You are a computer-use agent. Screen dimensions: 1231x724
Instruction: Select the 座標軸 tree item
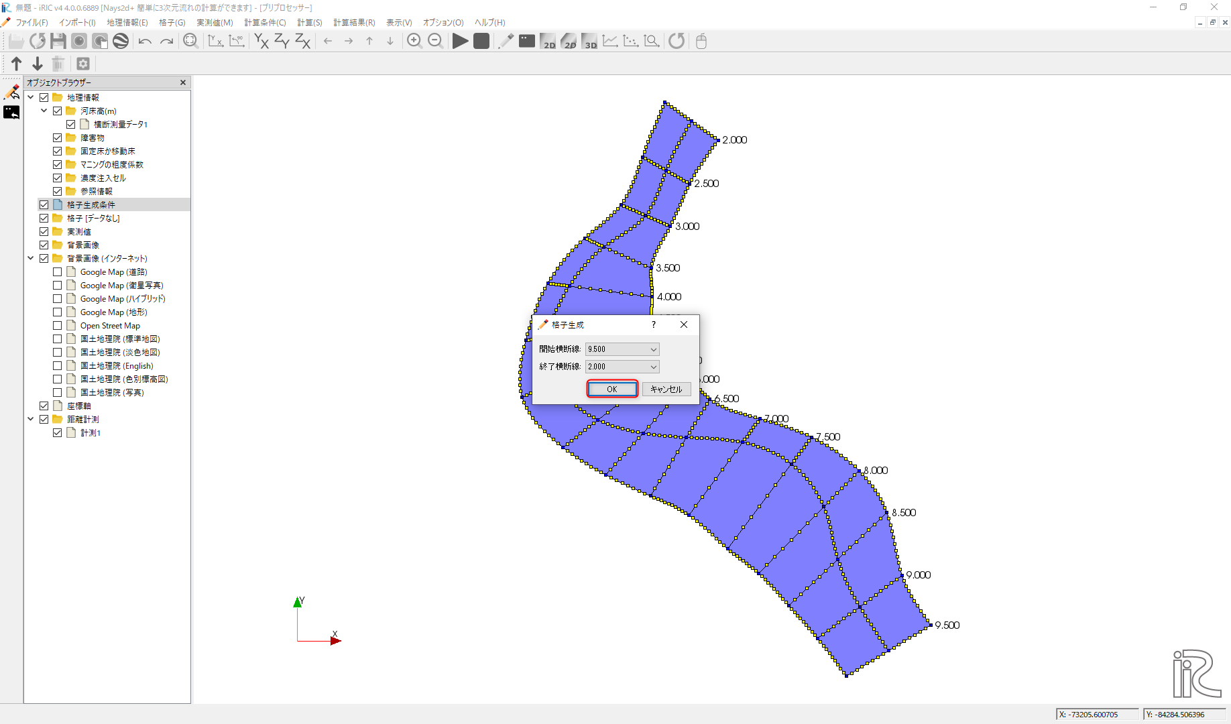[78, 406]
